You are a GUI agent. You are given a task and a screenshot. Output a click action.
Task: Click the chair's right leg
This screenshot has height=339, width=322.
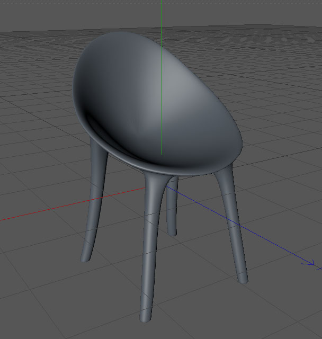click(x=232, y=225)
